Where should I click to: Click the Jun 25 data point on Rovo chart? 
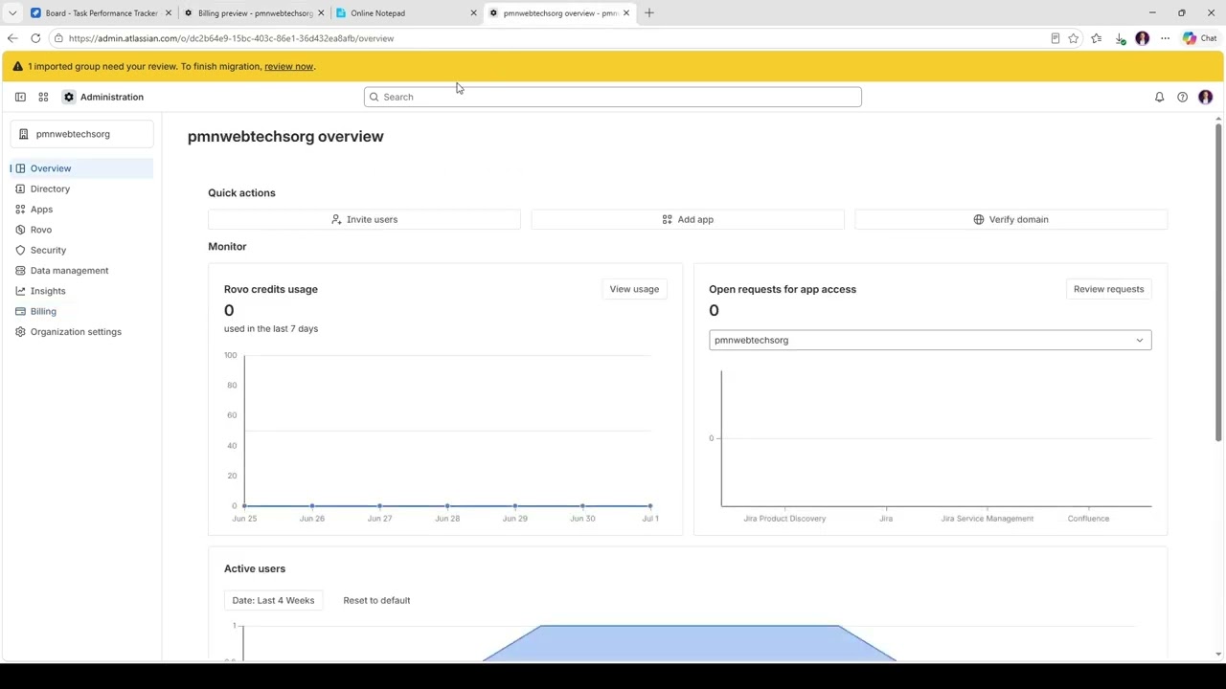tap(244, 505)
